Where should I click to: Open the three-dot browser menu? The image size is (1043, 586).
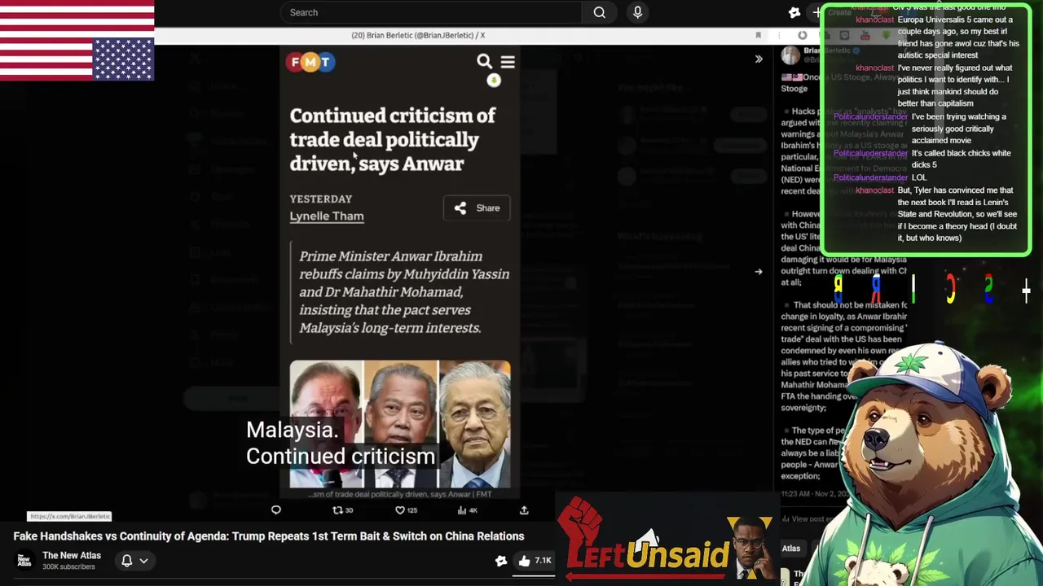point(778,35)
